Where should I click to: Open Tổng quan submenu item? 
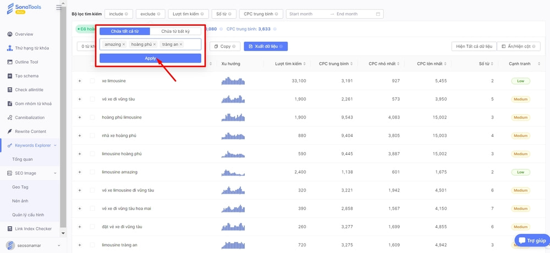point(23,159)
